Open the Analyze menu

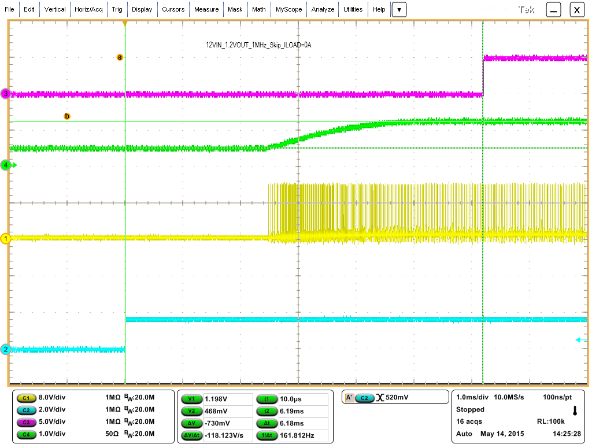coord(322,9)
